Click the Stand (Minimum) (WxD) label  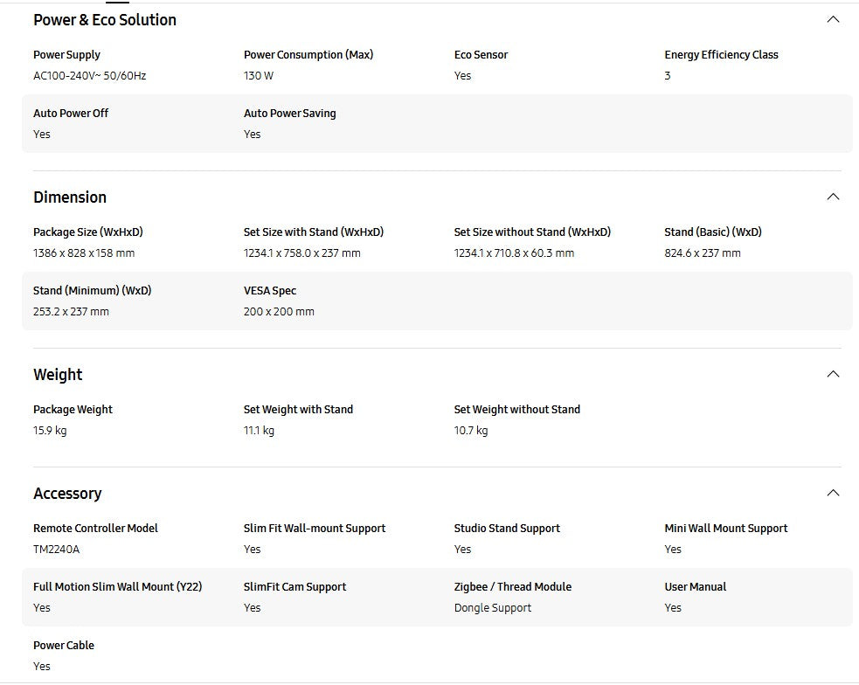[x=93, y=291]
